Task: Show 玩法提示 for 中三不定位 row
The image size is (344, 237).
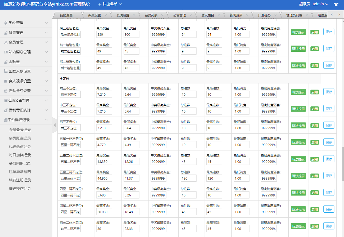Action: (298, 109)
